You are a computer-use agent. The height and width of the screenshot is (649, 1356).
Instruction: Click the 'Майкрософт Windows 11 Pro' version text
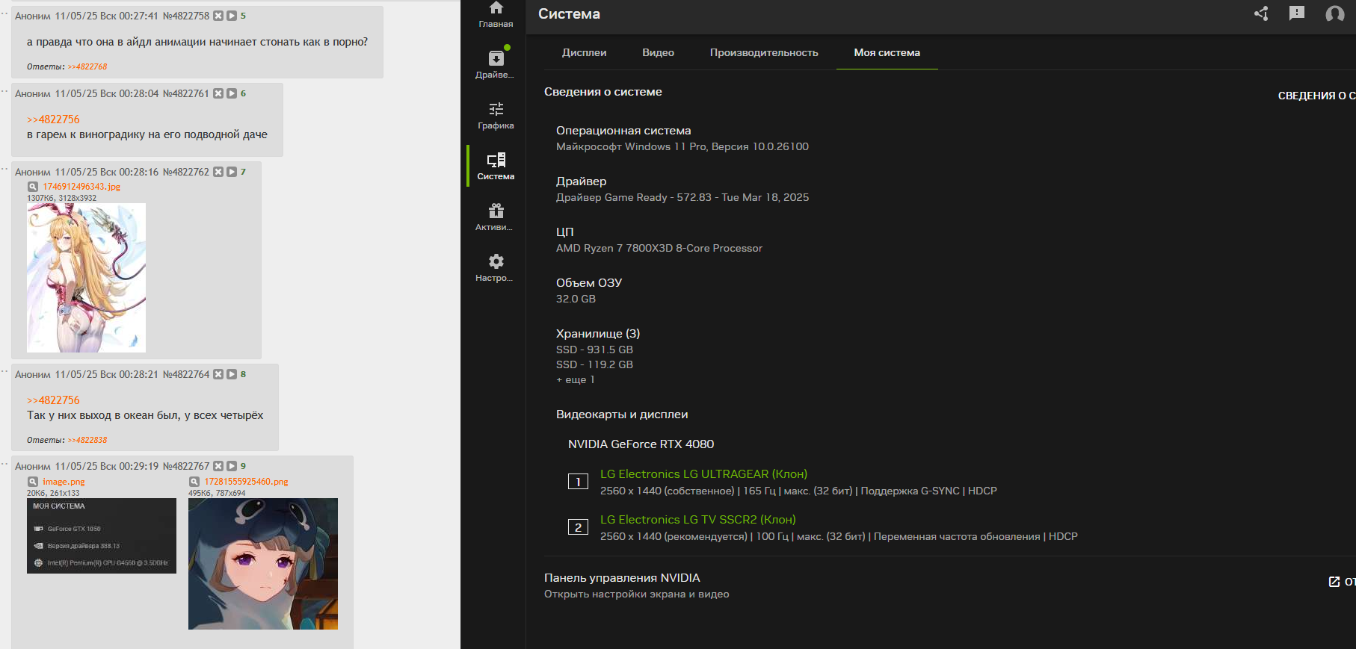(x=632, y=146)
